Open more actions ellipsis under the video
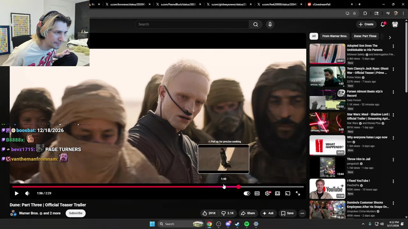The height and width of the screenshot is (229, 408). [x=302, y=213]
